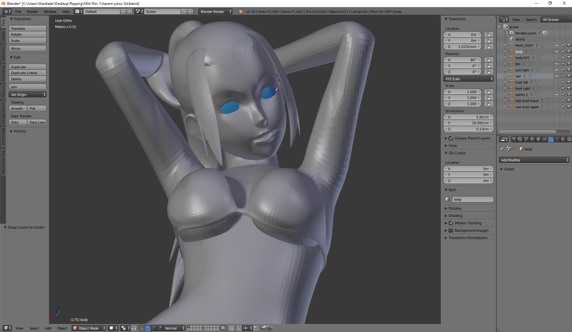This screenshot has height=332, width=572.
Task: Click the OpenGL render image camera icon
Action: point(263,328)
